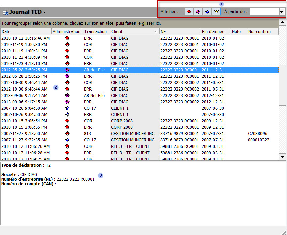Click the fleur-de-lis icon in the GESTION MUNGER CO-17 row

click(67, 140)
